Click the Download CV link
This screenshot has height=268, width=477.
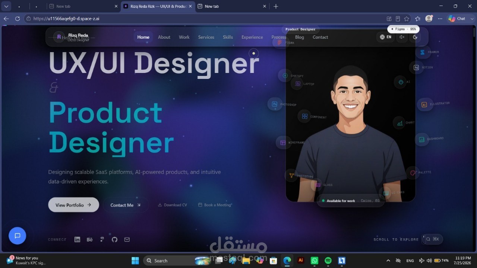pos(173,205)
